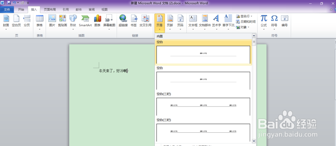This screenshot has height=146, width=336.
Task: Switch to the Mailings (邮件) tab
Action: pos(79,10)
